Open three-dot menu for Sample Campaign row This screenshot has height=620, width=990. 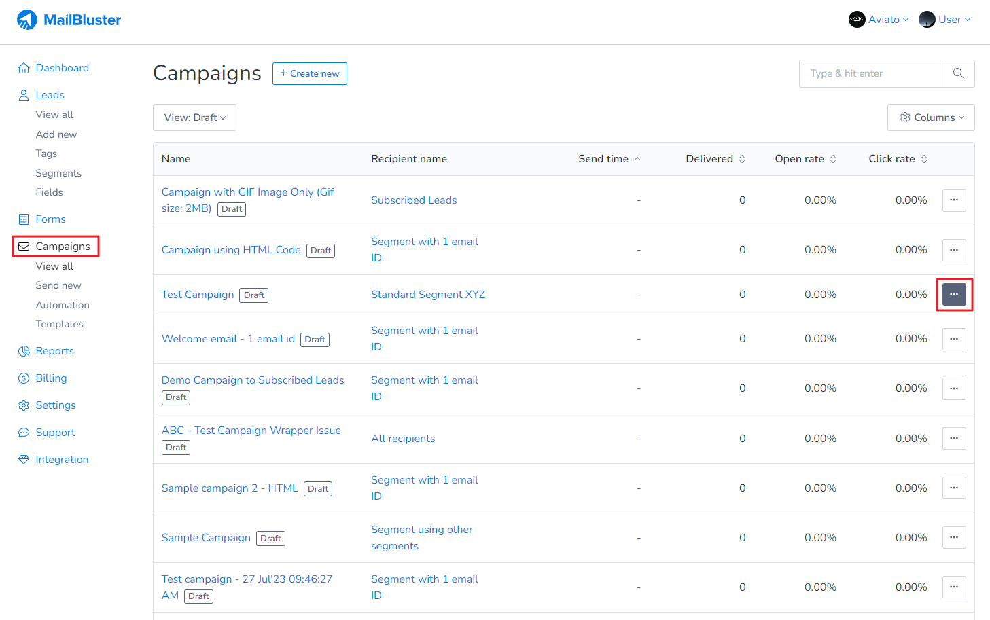[954, 538]
